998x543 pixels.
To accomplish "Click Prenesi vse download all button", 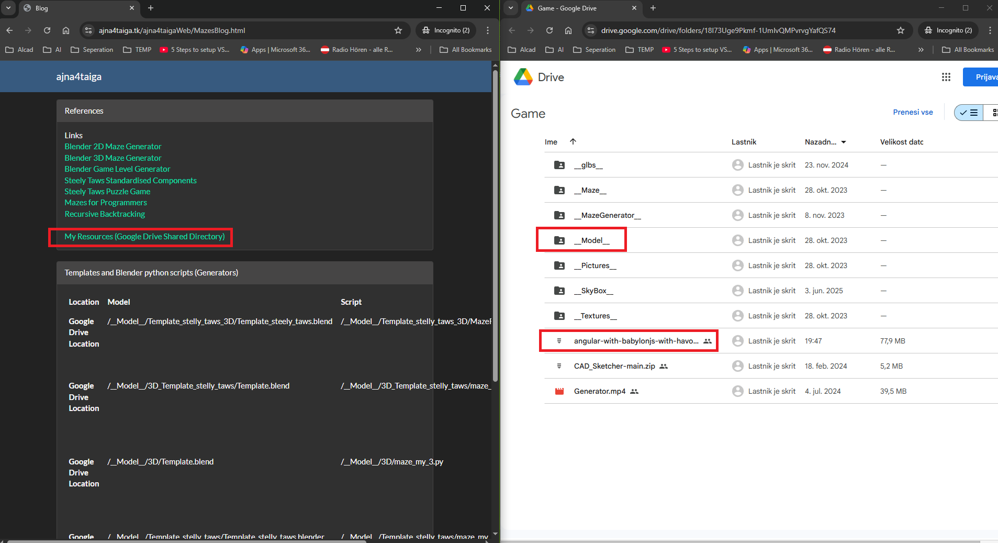I will pyautogui.click(x=913, y=112).
